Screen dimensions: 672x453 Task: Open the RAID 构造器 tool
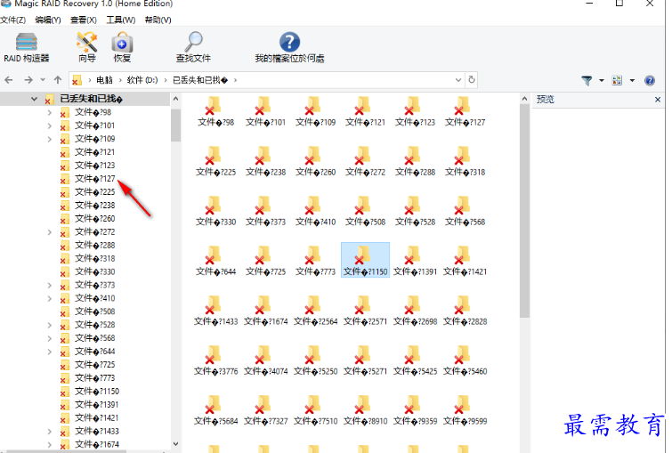[26, 47]
